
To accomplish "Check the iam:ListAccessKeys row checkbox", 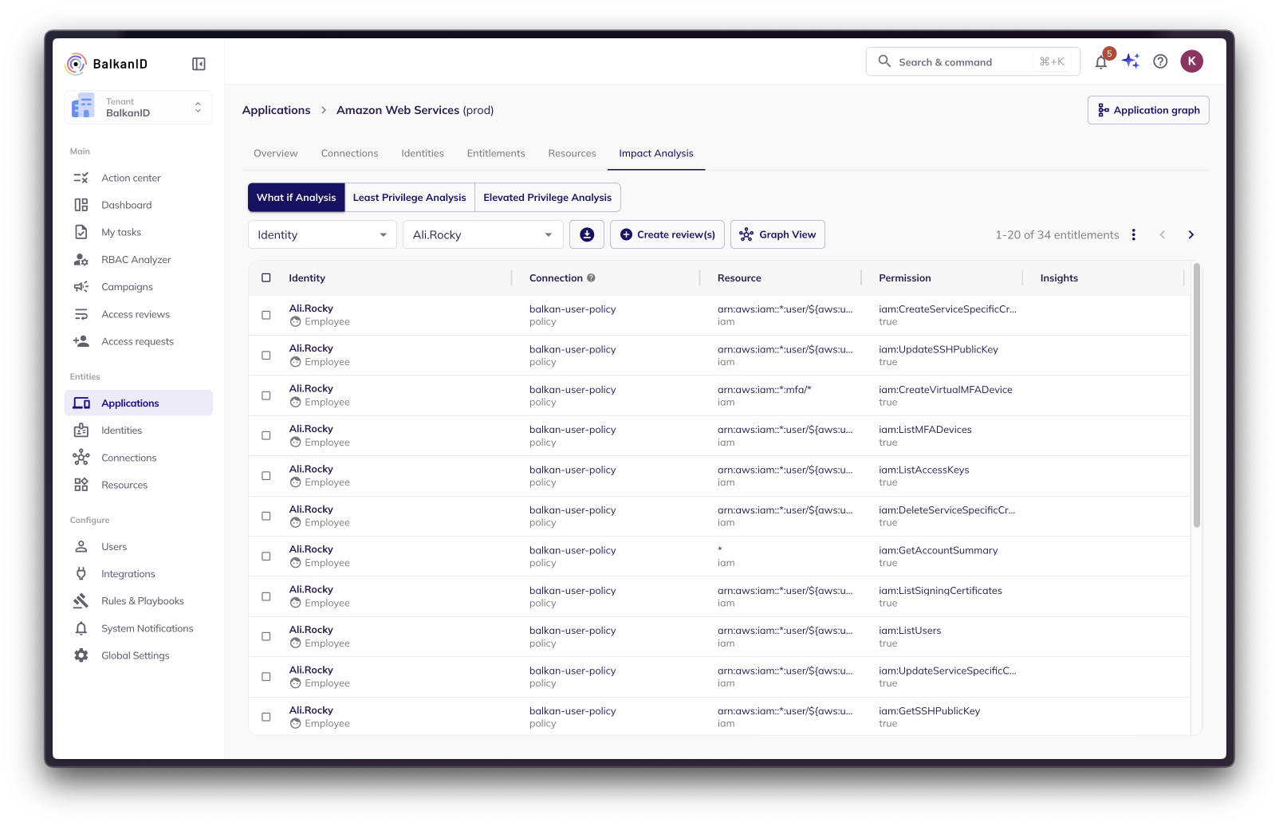I will click(x=266, y=476).
